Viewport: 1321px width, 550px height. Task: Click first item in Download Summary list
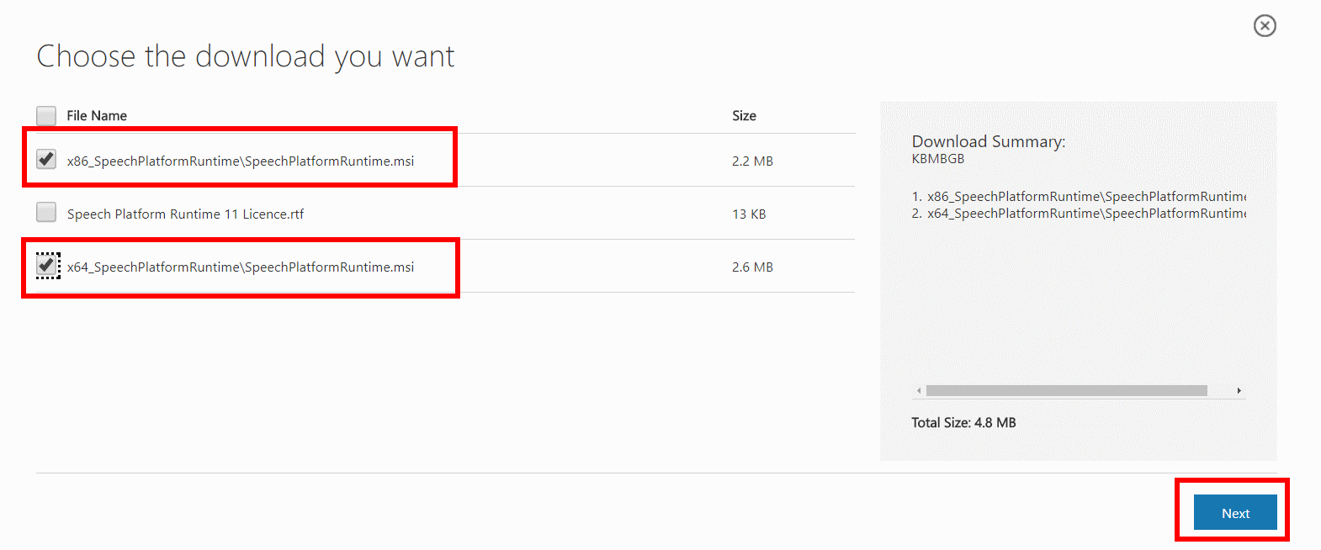tap(1079, 196)
